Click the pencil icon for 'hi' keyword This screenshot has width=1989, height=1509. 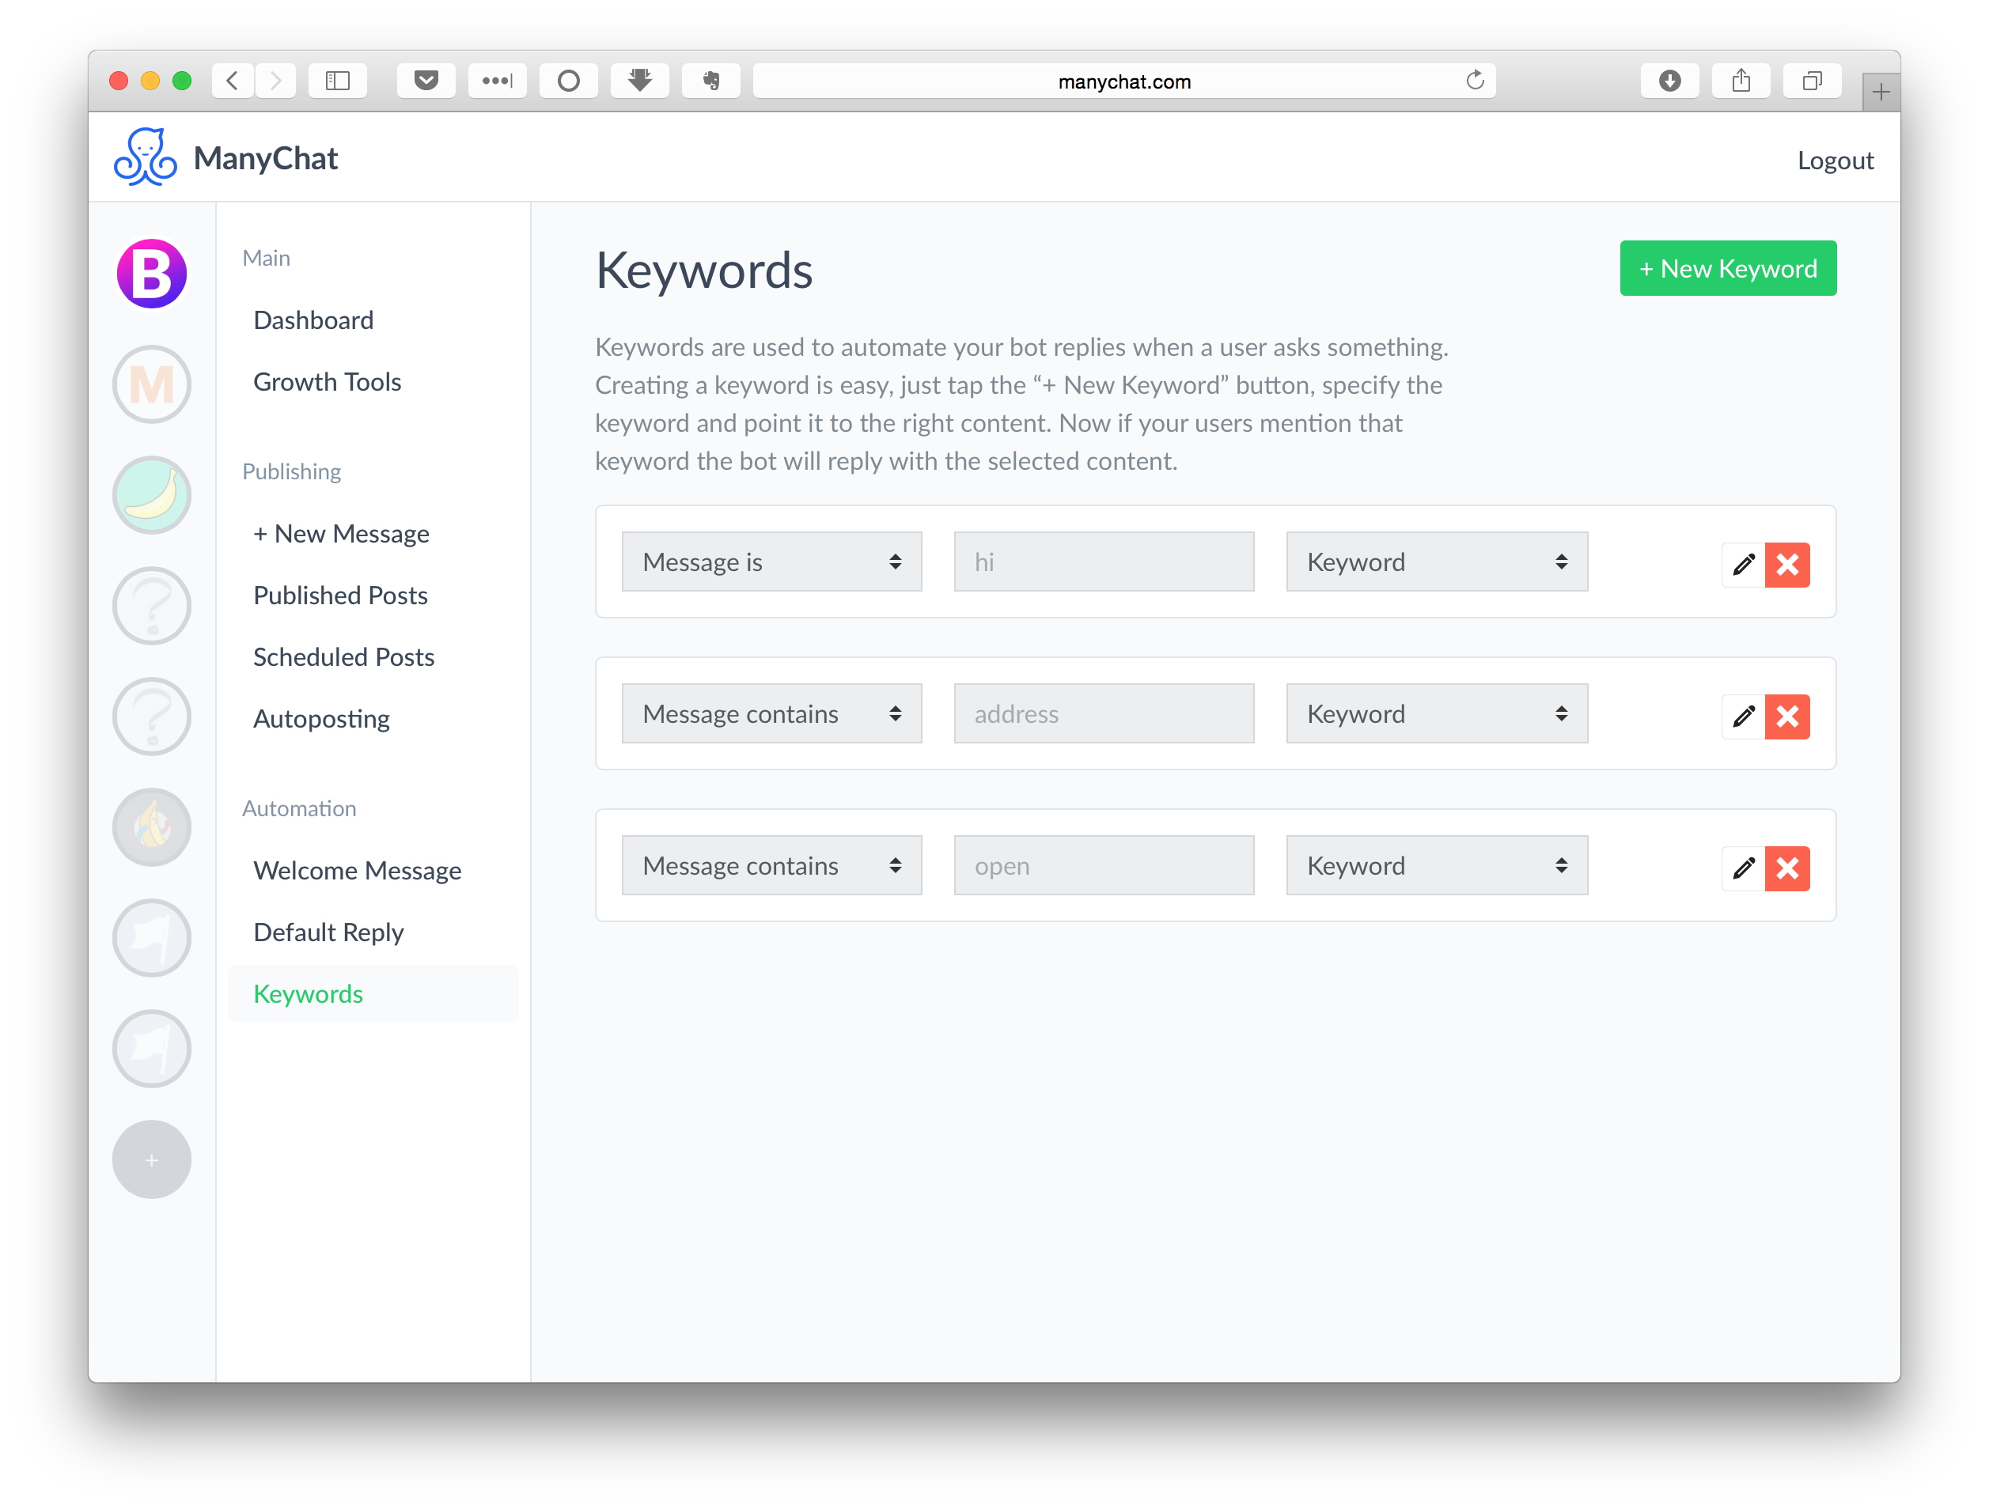point(1743,565)
